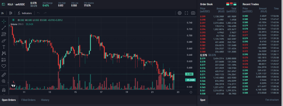The height and width of the screenshot is (106, 283).
Task: Open the Fee structure link
Action: (272, 100)
